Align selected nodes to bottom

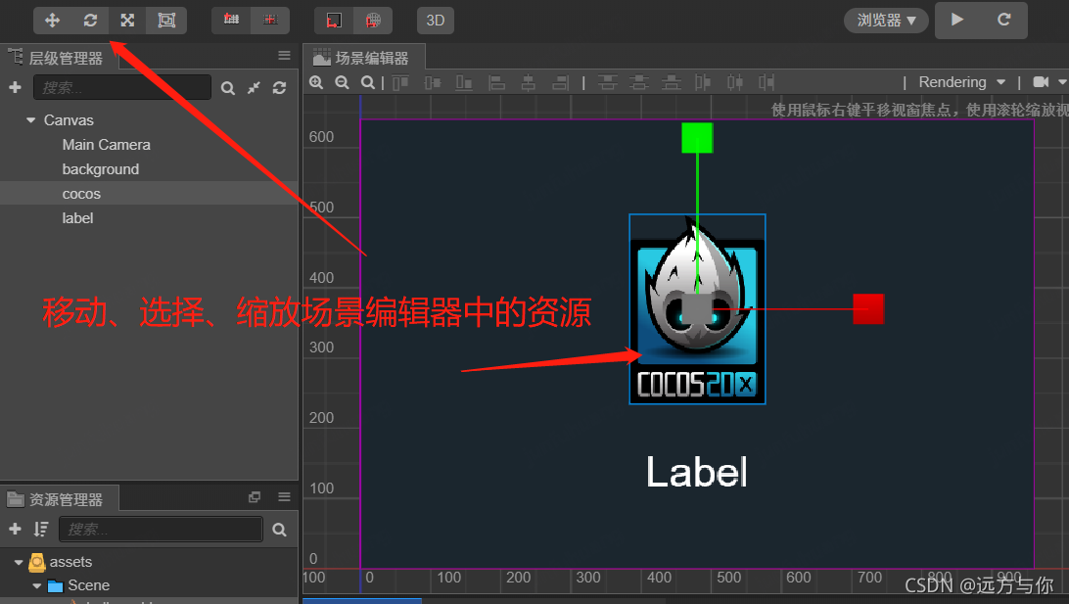464,82
